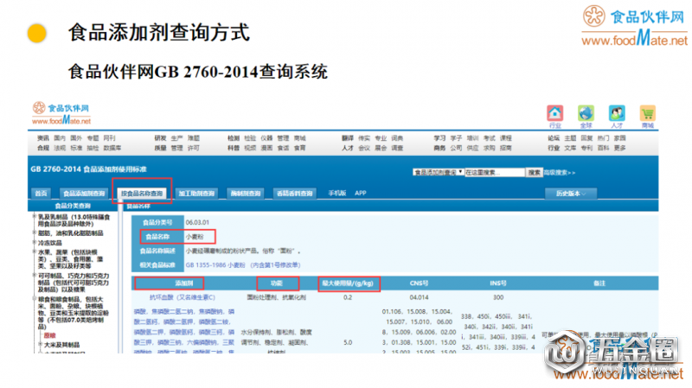Collapse the 粮食和粮食制品 tree node
Screen dimensions: 692x388
[x=34, y=299]
